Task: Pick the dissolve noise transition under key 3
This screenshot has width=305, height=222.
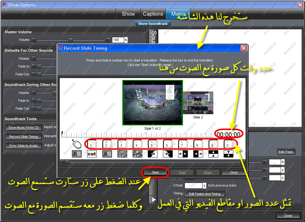Action: (x=122, y=154)
